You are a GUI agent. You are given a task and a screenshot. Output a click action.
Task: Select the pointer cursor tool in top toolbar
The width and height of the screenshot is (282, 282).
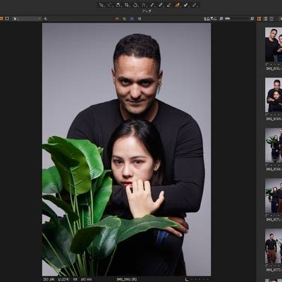point(102,5)
